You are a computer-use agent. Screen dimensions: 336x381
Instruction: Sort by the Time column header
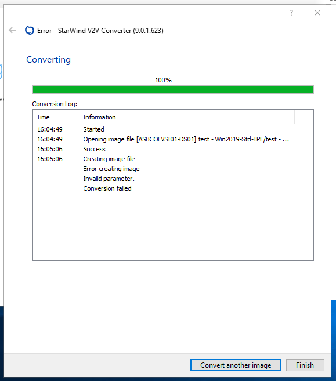point(56,117)
